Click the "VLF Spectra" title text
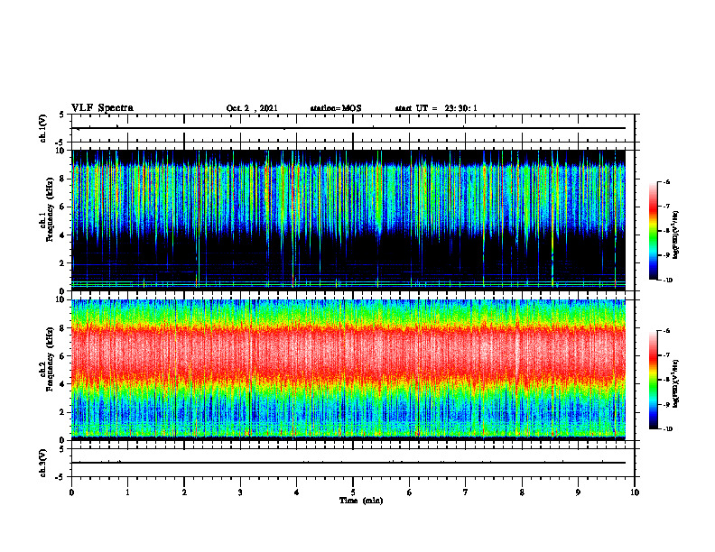The image size is (715, 552). pos(102,108)
